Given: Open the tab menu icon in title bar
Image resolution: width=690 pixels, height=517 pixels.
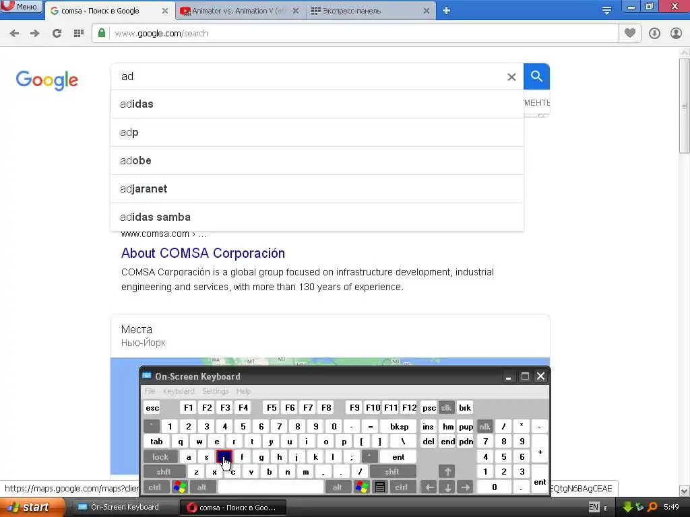Looking at the screenshot, I should (606, 11).
